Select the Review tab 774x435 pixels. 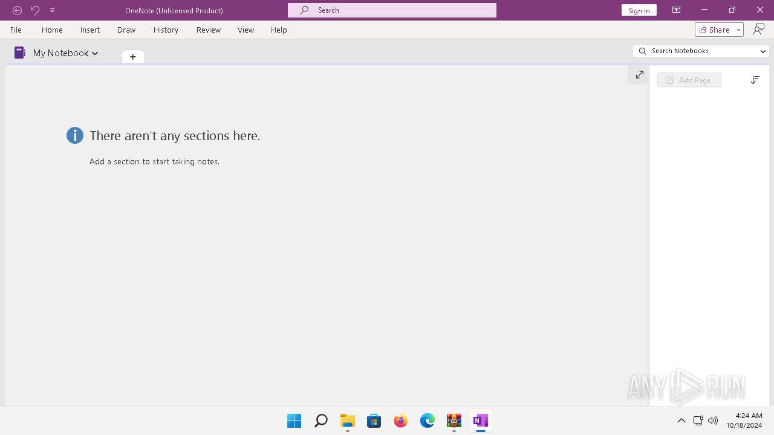pyautogui.click(x=209, y=30)
